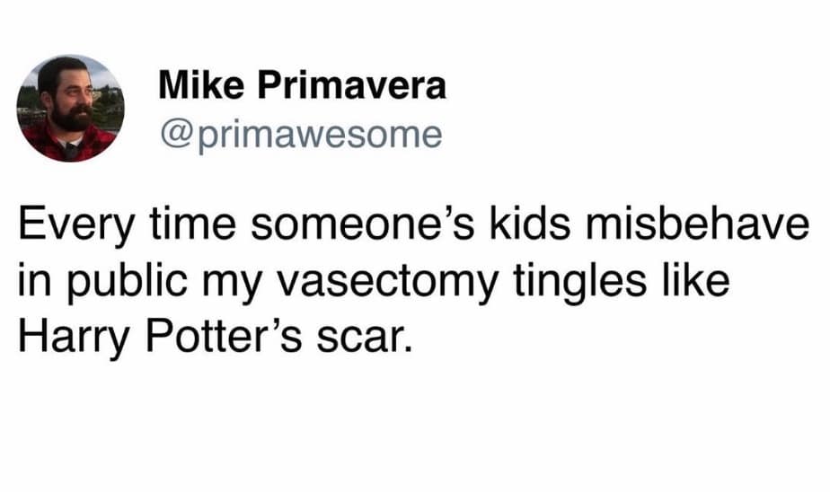Viewport: 830px width, 492px height.
Task: Open the Mike Primavera display name
Action: [302, 86]
